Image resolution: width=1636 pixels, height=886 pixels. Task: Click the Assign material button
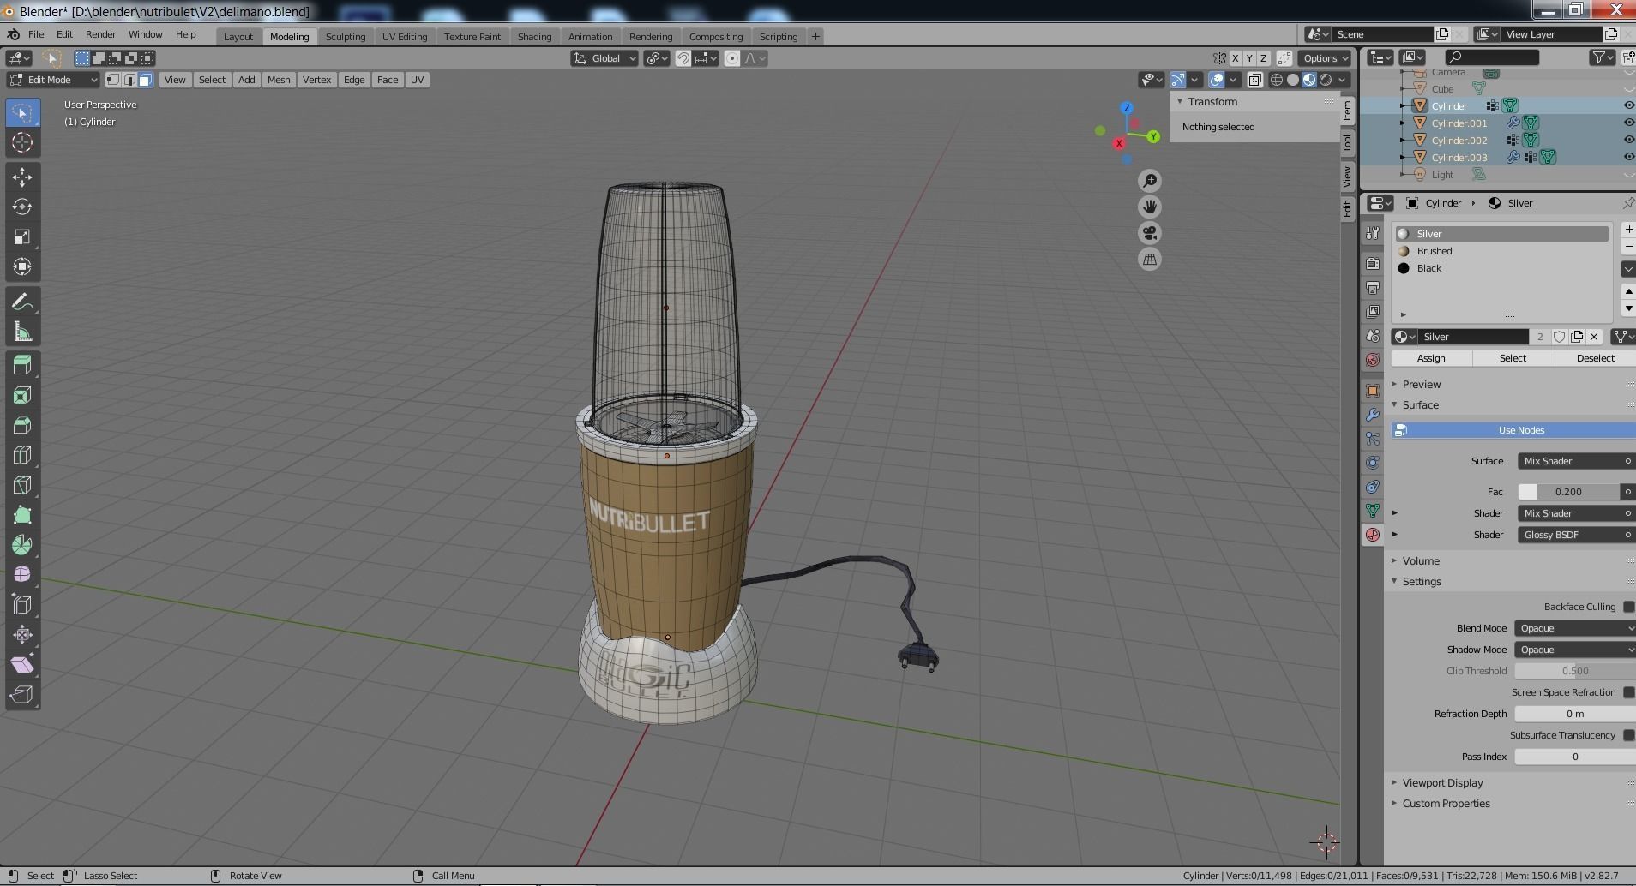(1431, 358)
